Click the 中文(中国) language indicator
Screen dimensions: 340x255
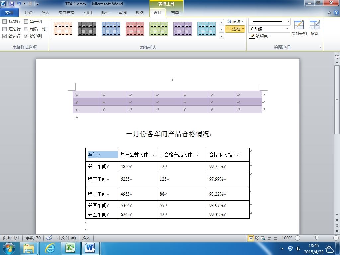tap(66, 238)
